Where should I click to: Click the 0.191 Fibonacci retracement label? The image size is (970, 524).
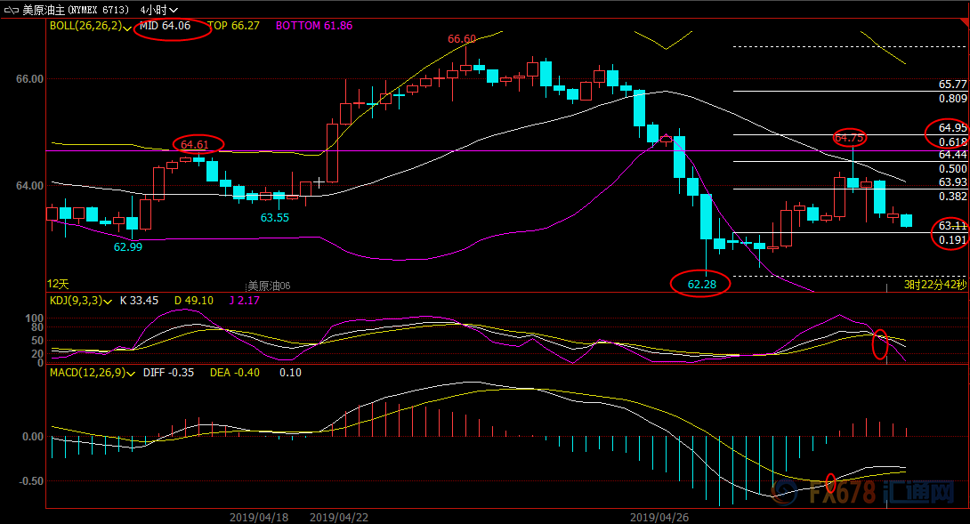(x=952, y=240)
